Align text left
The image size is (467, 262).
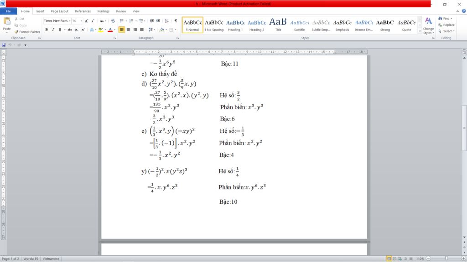pos(121,30)
